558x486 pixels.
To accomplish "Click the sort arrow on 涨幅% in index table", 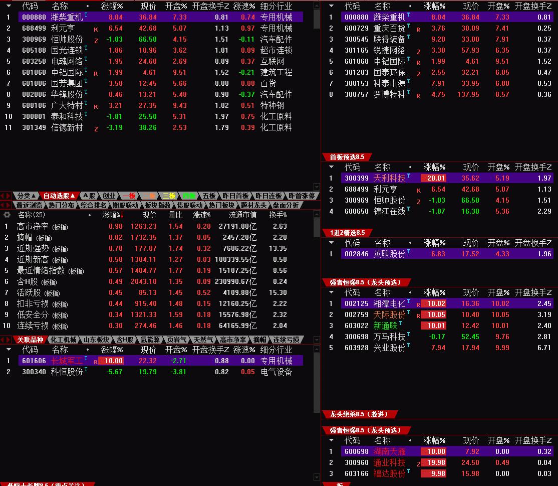I will tap(122, 215).
